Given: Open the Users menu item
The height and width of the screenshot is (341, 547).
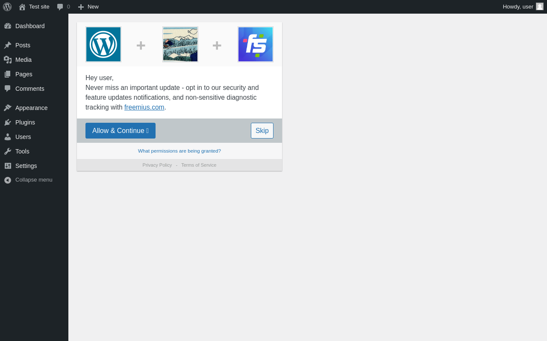Looking at the screenshot, I should [23, 137].
